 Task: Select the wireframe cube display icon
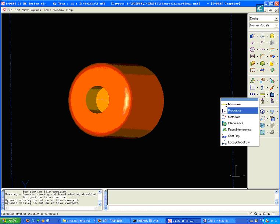point(262,112)
